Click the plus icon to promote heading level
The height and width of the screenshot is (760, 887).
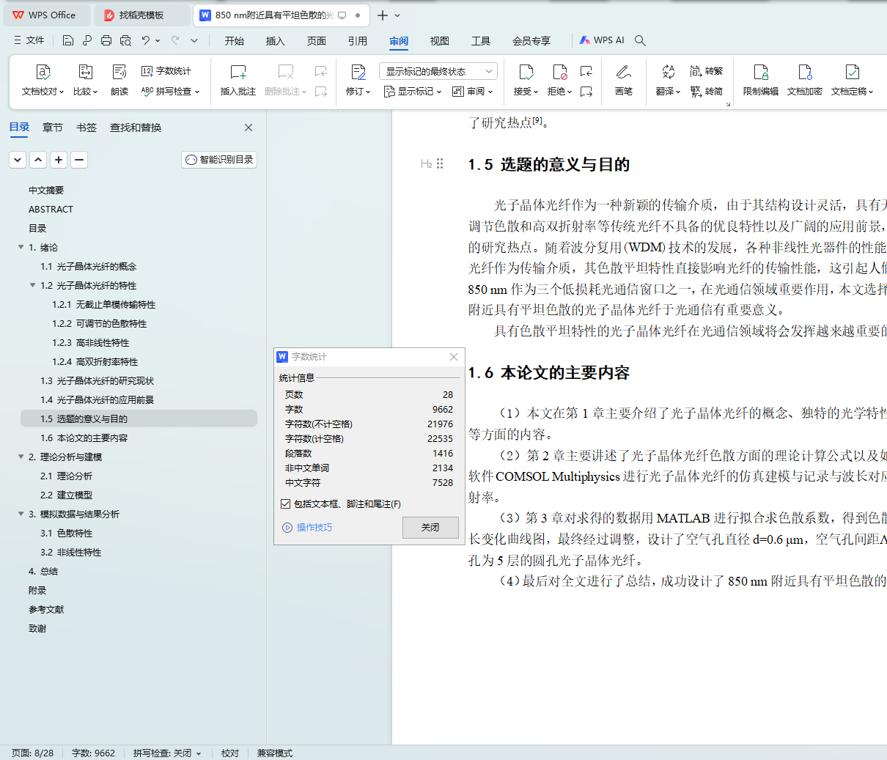59,160
